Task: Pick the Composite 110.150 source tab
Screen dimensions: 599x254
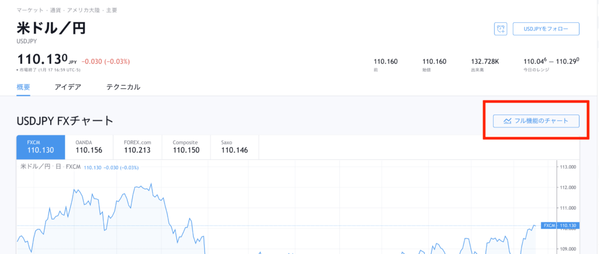Action: tap(186, 147)
